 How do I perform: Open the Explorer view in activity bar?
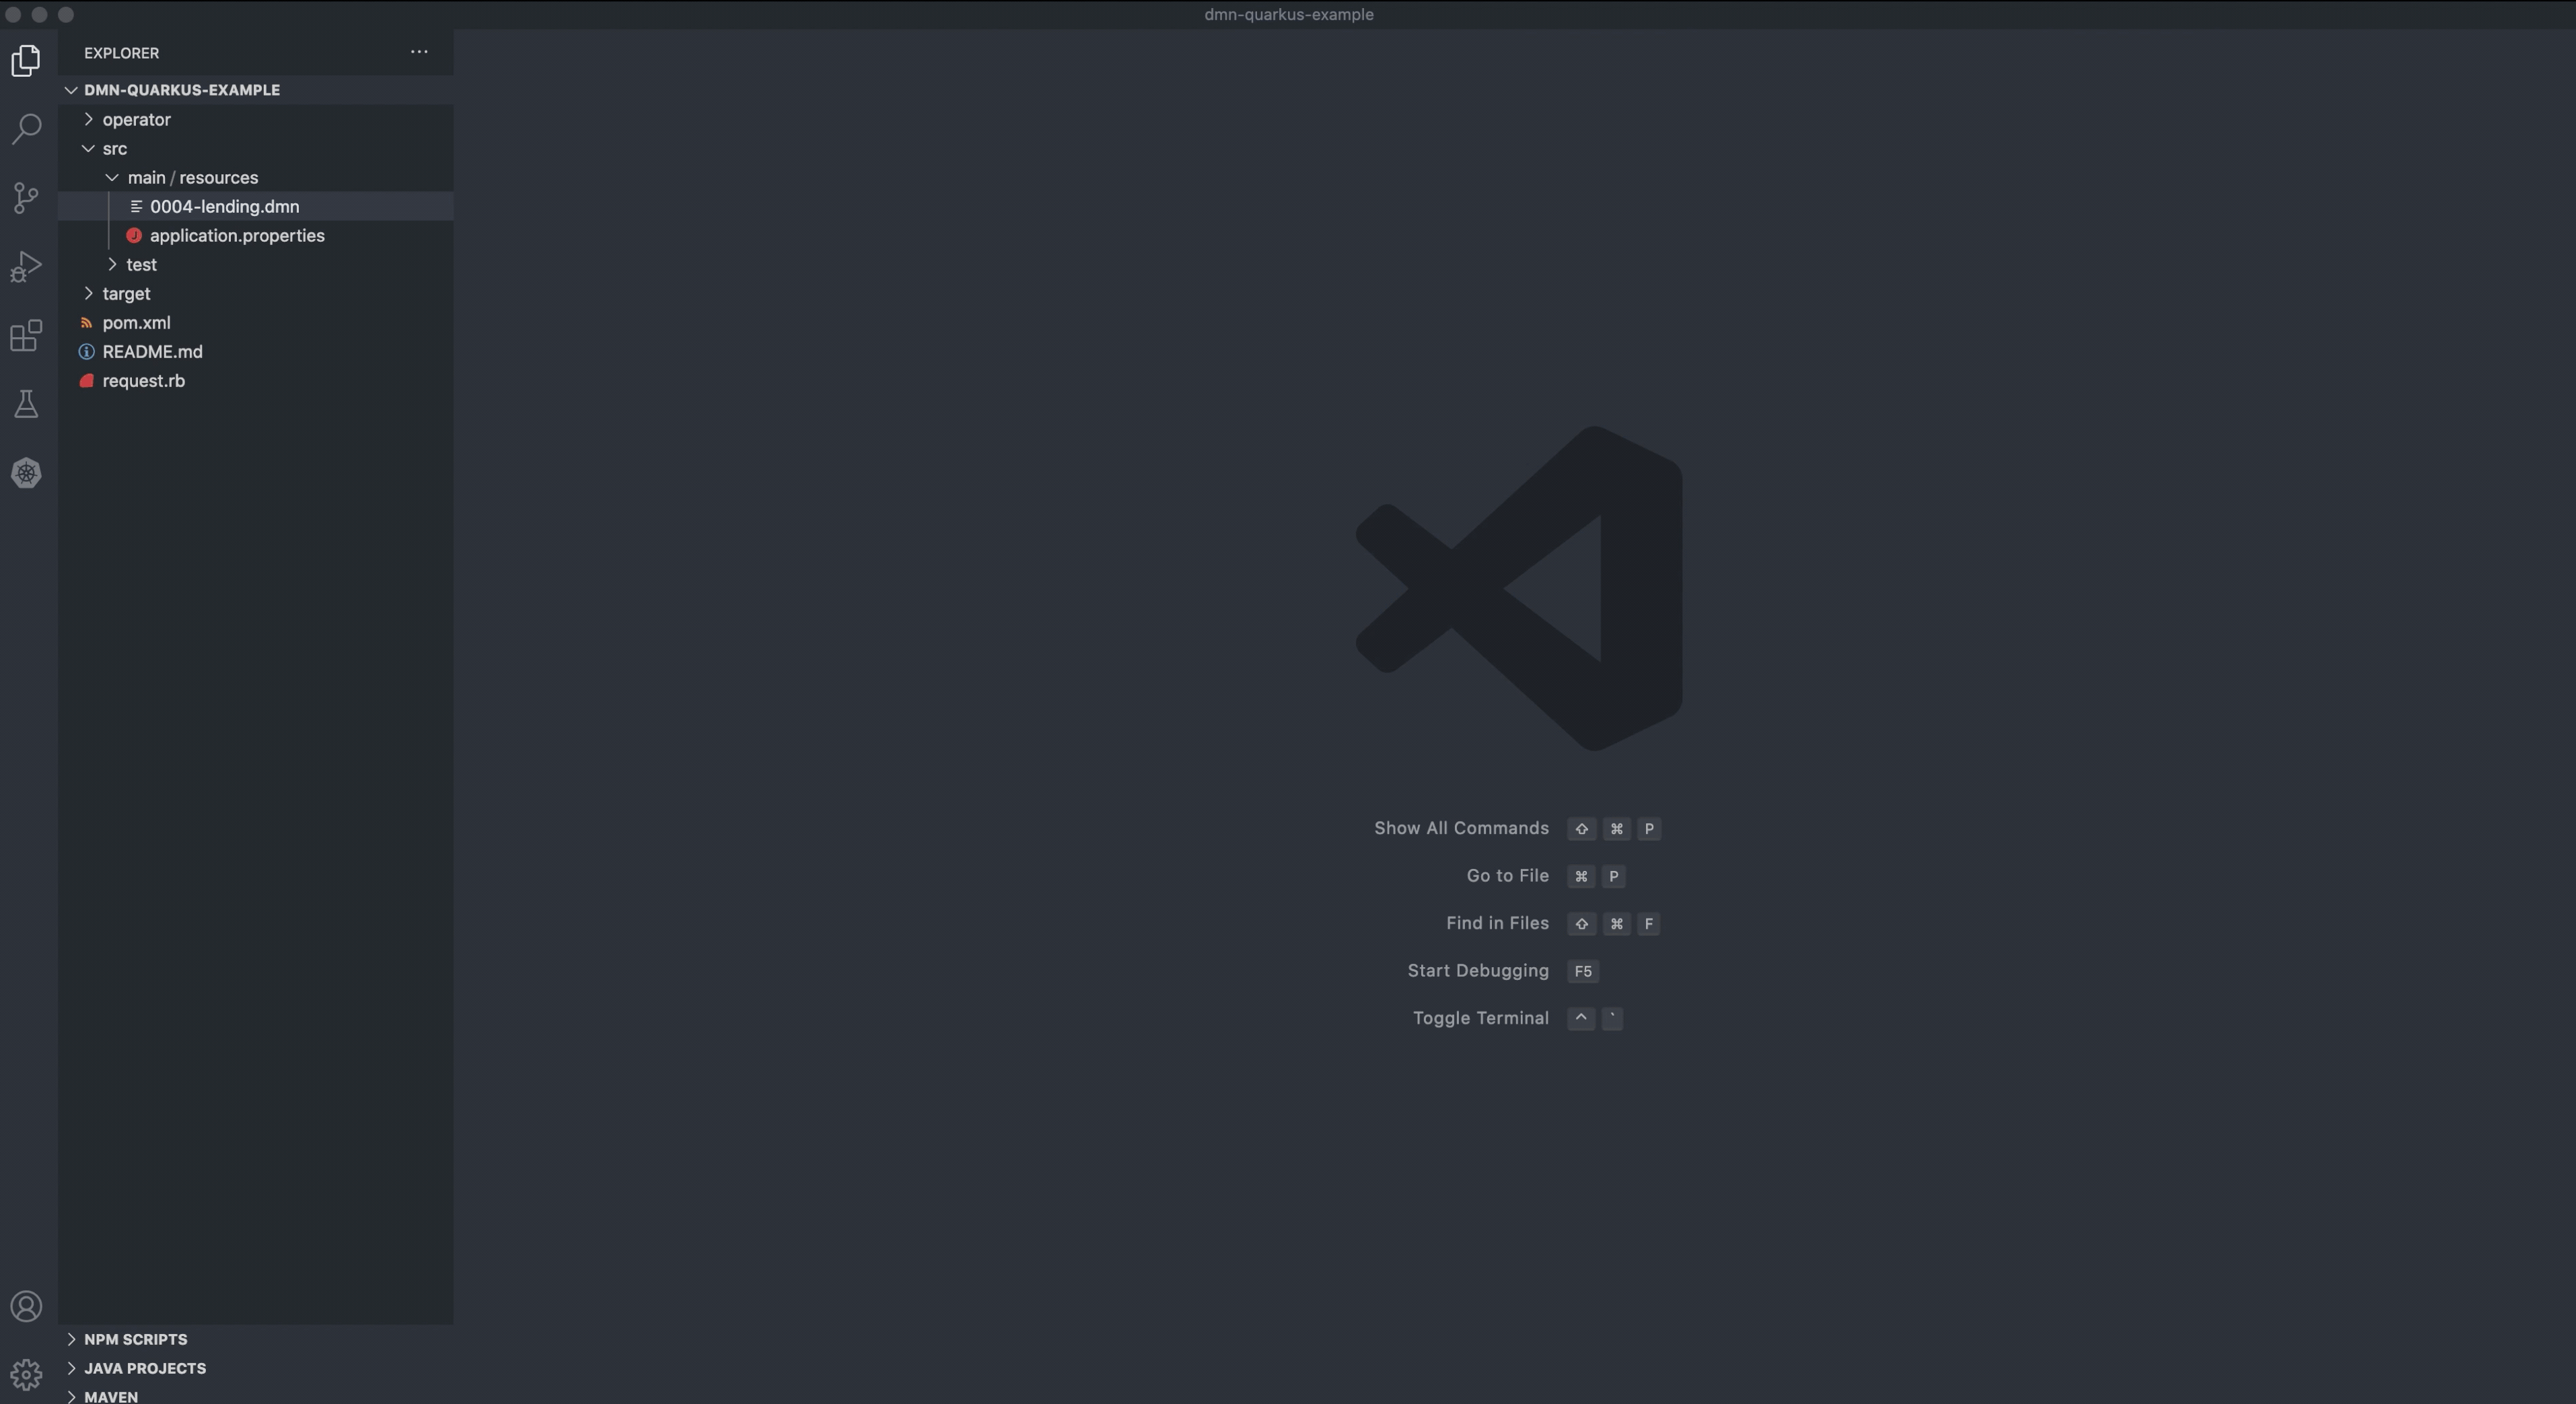tap(26, 61)
